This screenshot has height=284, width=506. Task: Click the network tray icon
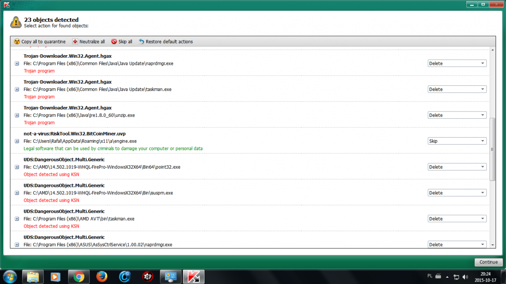(456, 277)
